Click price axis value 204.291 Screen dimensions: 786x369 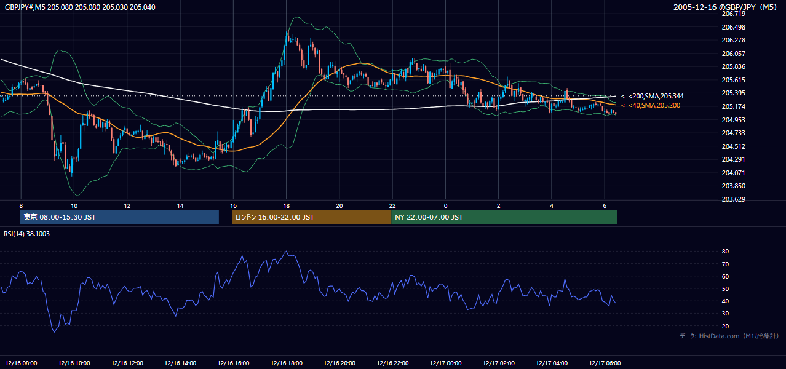click(733, 159)
